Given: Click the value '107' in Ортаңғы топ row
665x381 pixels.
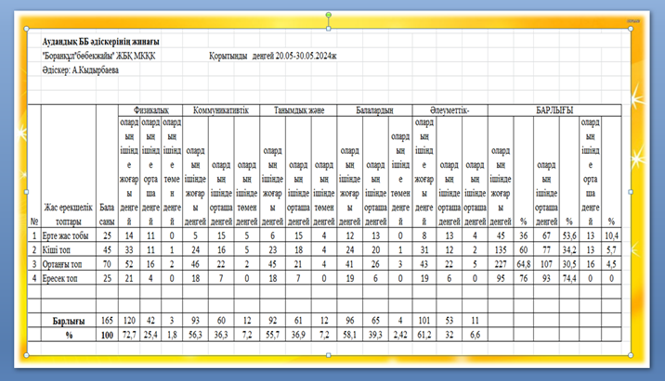Looking at the screenshot, I should [546, 264].
